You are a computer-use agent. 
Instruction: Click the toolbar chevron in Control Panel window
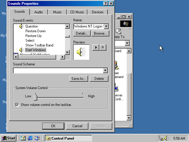click(x=130, y=29)
